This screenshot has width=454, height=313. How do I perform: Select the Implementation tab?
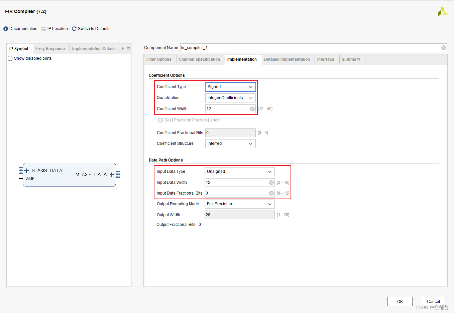tap(242, 59)
